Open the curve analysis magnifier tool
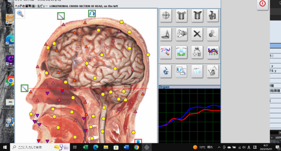 pos(166,53)
